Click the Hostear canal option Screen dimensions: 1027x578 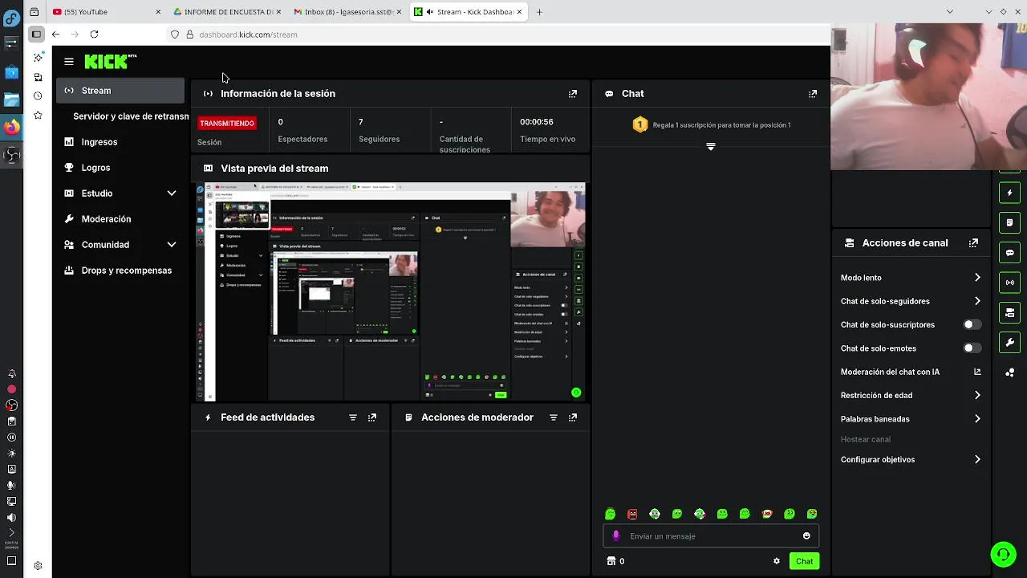pos(865,440)
